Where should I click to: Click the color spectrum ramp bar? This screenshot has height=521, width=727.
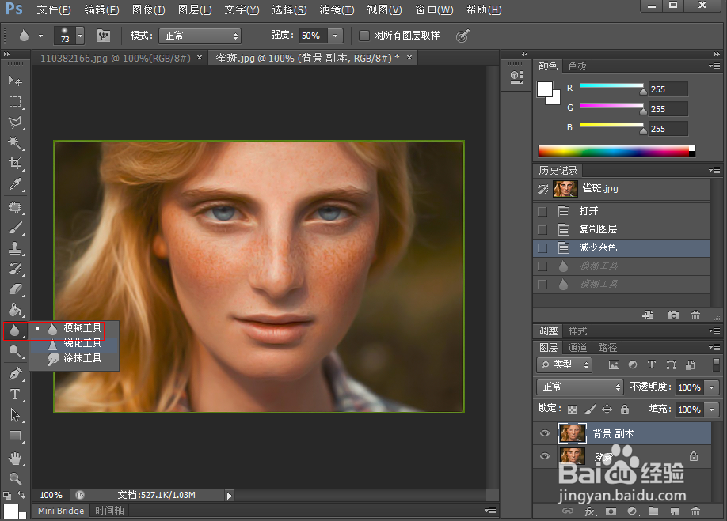click(x=613, y=151)
